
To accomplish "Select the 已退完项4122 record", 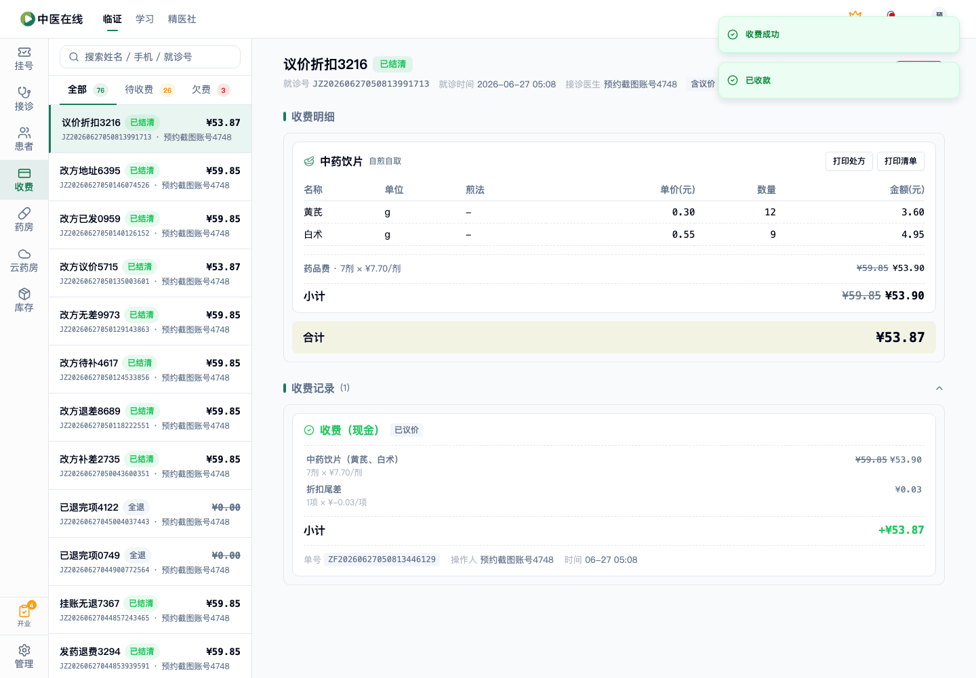I will pos(150,513).
